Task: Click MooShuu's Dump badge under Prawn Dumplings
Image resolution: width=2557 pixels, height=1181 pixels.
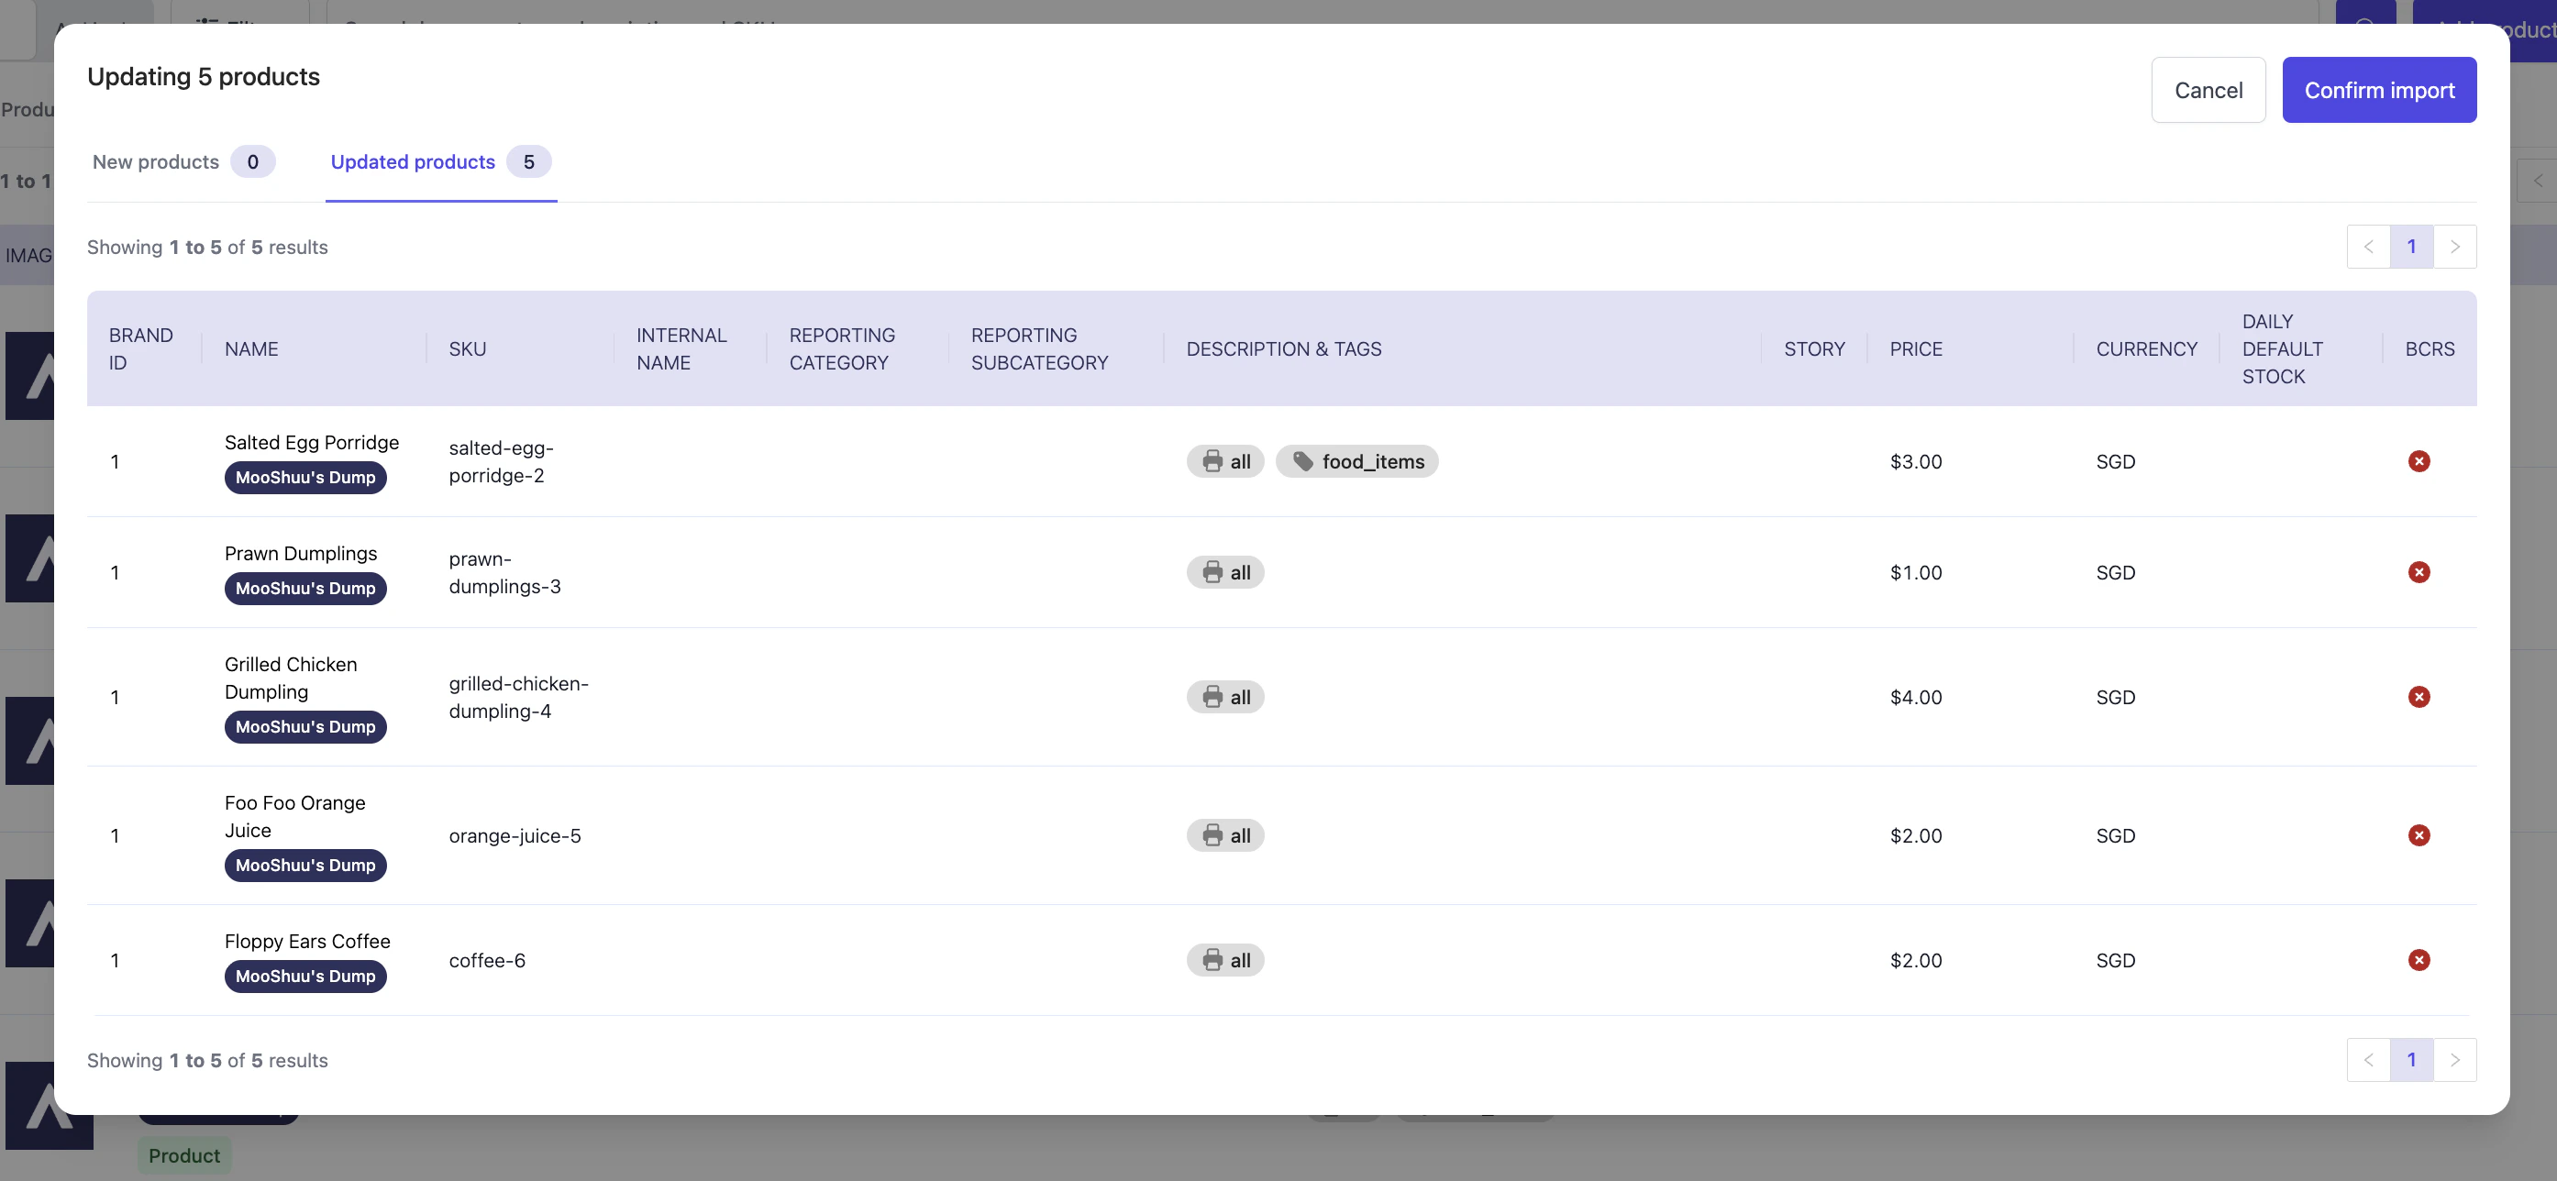Action: pos(305,589)
